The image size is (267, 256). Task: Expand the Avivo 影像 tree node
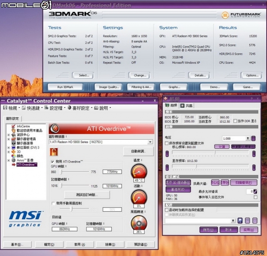8,160
